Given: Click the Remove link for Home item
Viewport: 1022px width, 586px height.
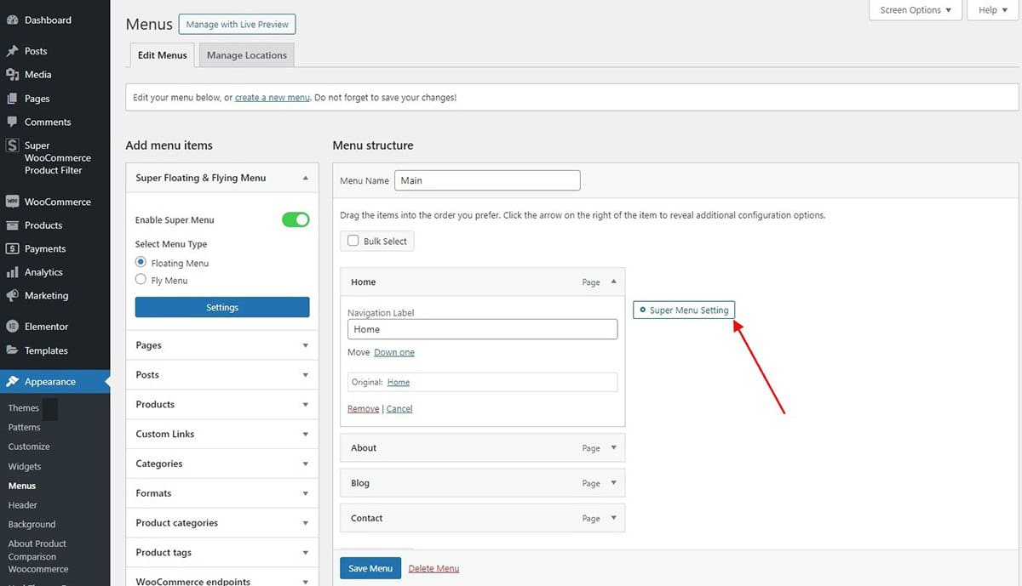Looking at the screenshot, I should [363, 409].
